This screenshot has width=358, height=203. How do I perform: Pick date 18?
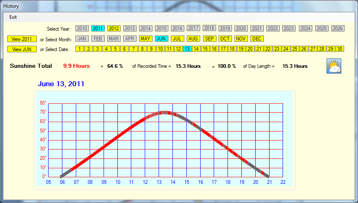tap(232, 49)
